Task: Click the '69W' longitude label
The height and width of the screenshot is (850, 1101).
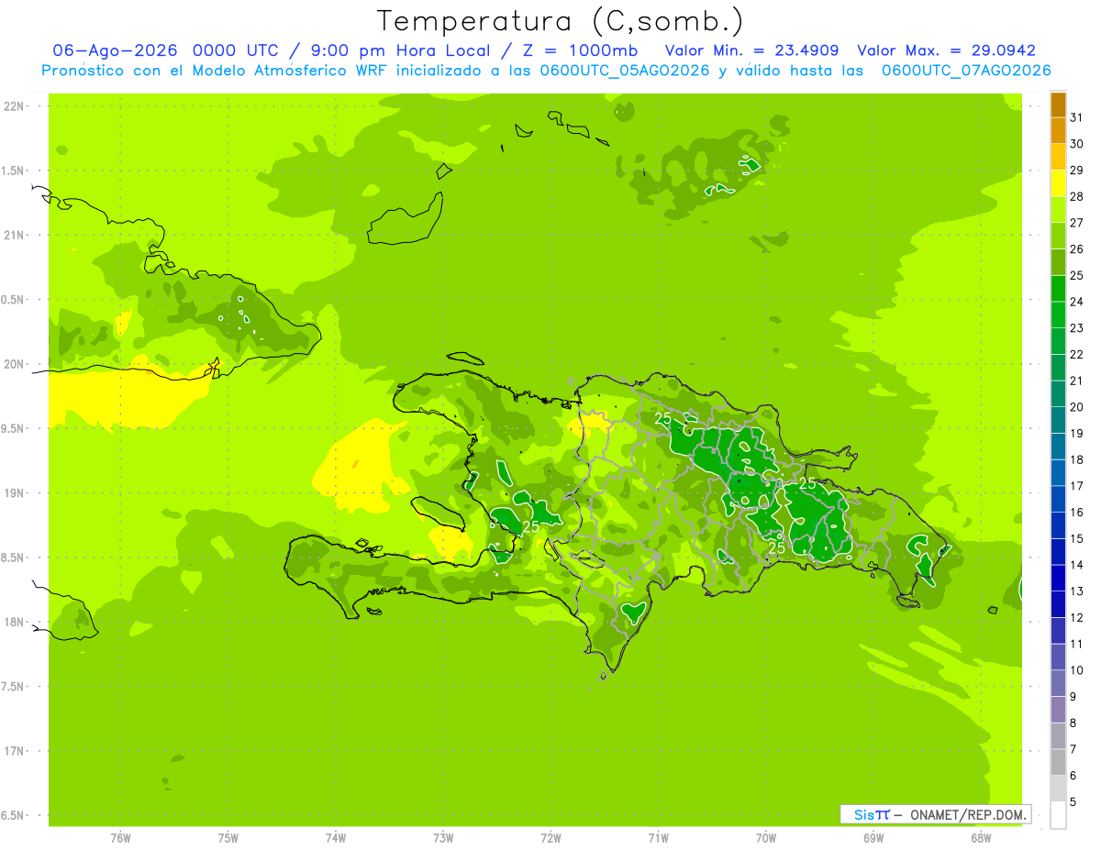Action: 873,838
